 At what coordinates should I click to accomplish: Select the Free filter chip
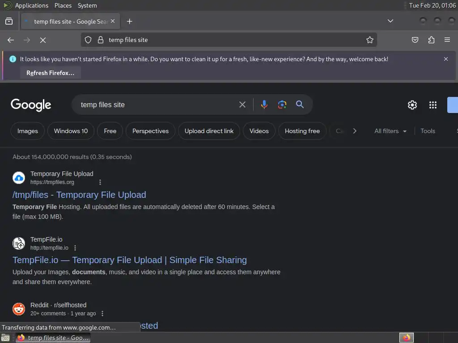point(110,131)
